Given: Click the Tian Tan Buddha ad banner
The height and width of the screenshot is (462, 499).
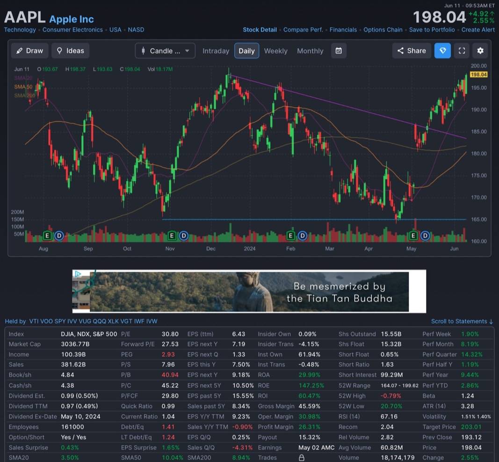Looking at the screenshot, I should 249,291.
